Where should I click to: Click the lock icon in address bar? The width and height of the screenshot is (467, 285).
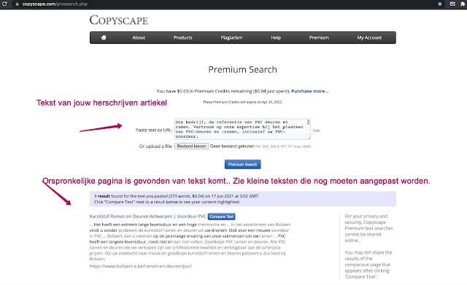click(18, 4)
